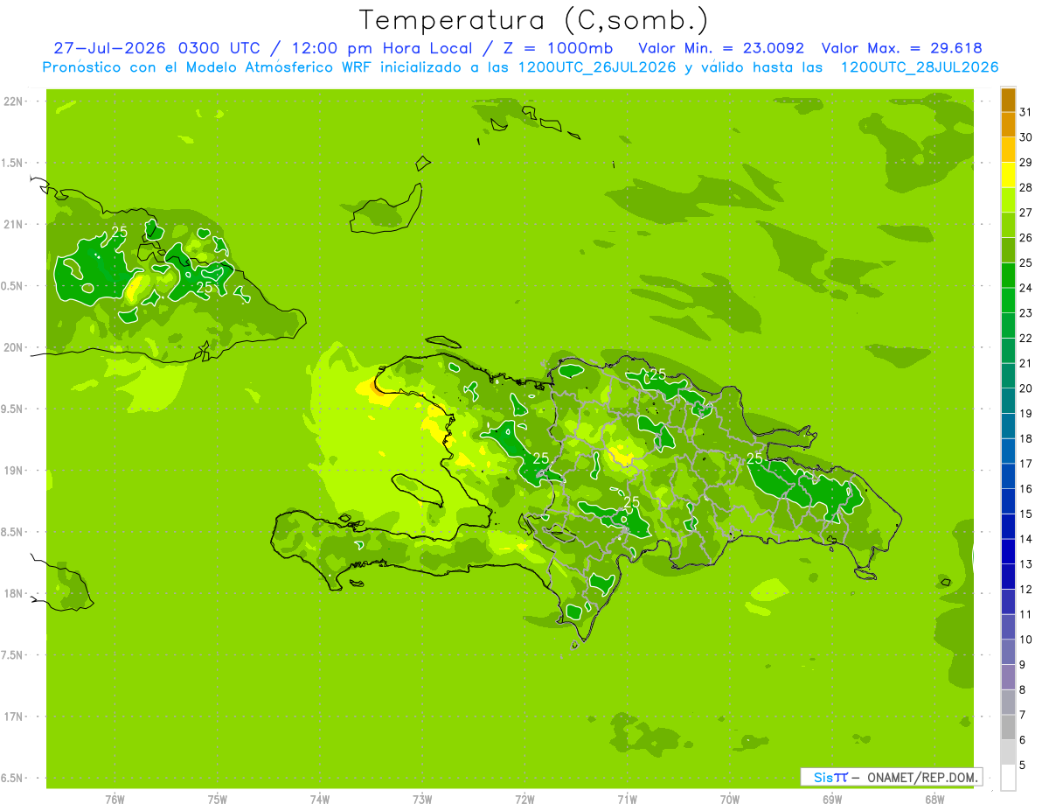Pick the dark orange band above 31
1049x811 pixels.
point(1008,100)
